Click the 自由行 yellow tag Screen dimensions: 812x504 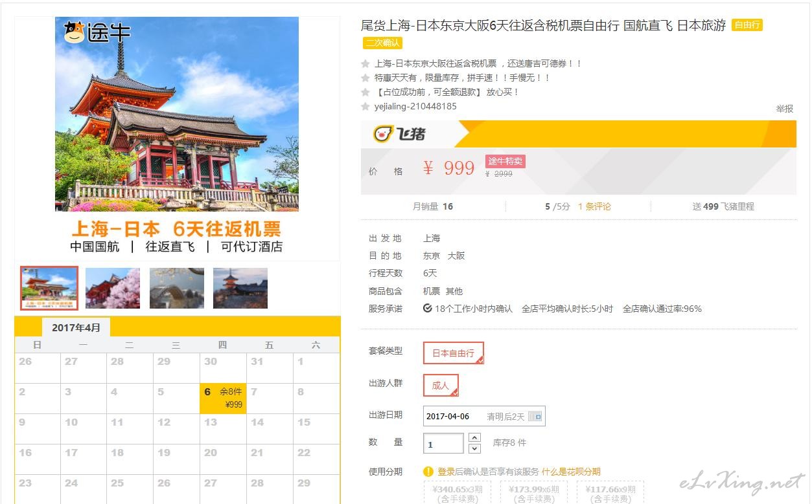(x=747, y=25)
